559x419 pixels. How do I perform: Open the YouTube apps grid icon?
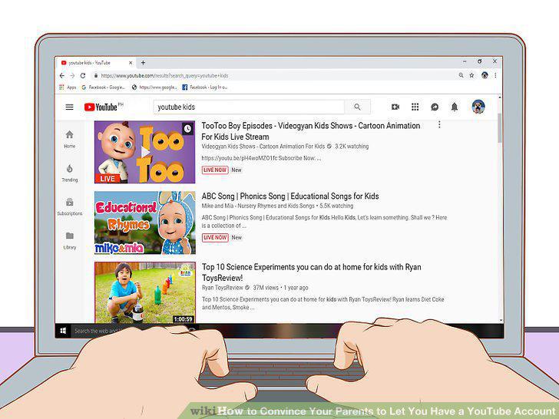415,107
